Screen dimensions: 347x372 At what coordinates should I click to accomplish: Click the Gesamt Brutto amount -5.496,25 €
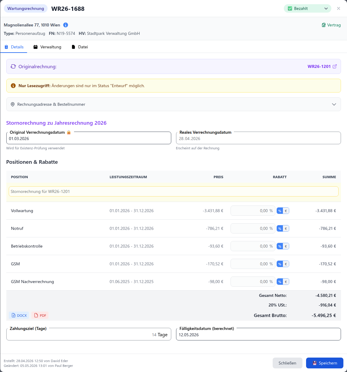point(324,315)
